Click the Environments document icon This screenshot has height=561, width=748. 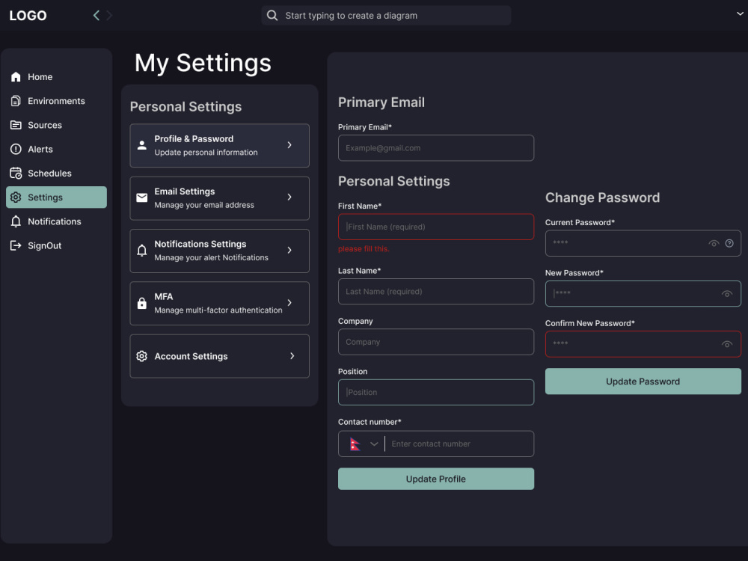16,101
